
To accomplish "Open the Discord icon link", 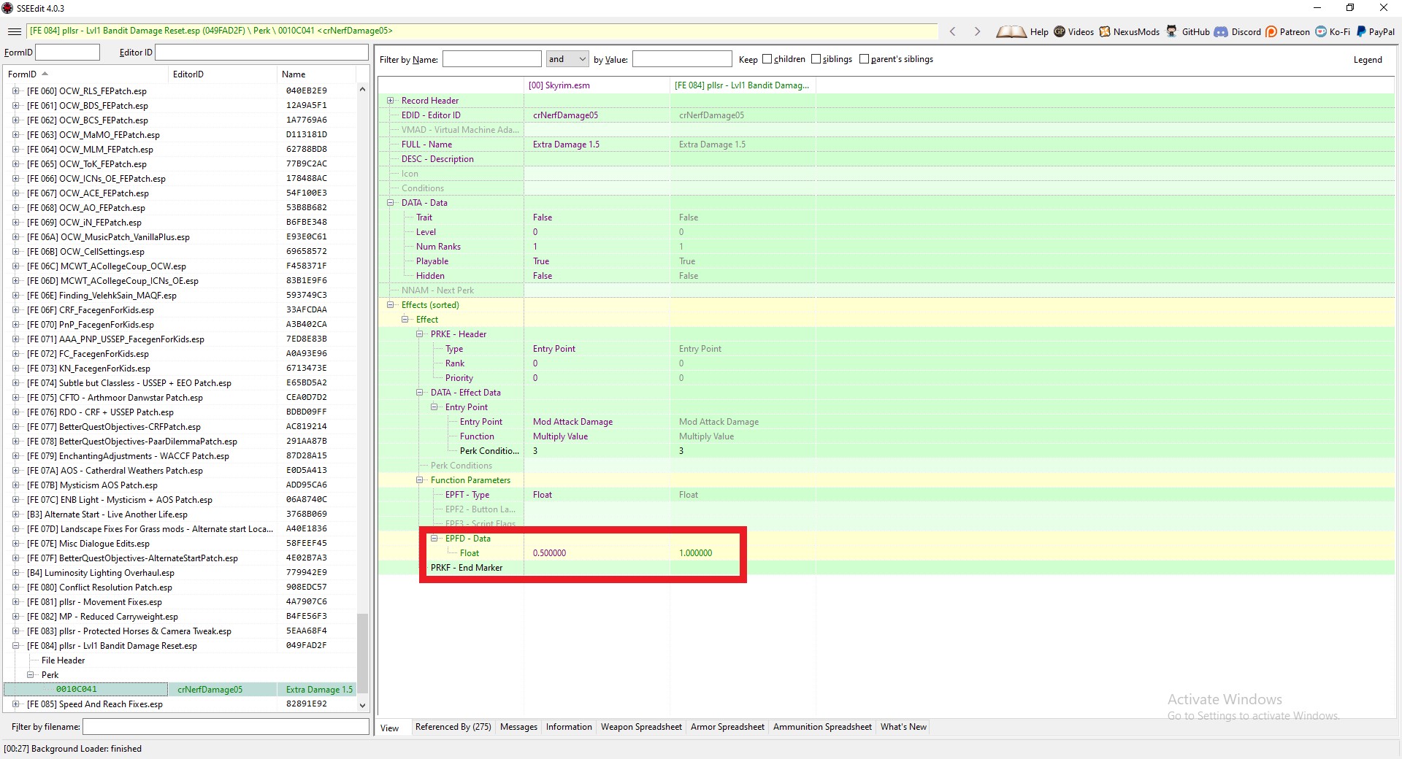I will [x=1221, y=31].
